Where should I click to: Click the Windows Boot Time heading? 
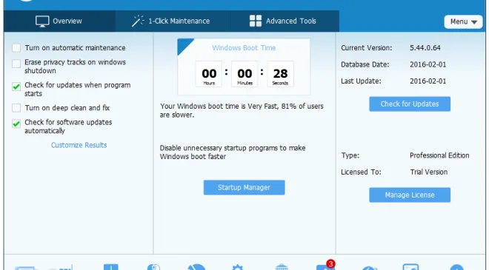244,48
